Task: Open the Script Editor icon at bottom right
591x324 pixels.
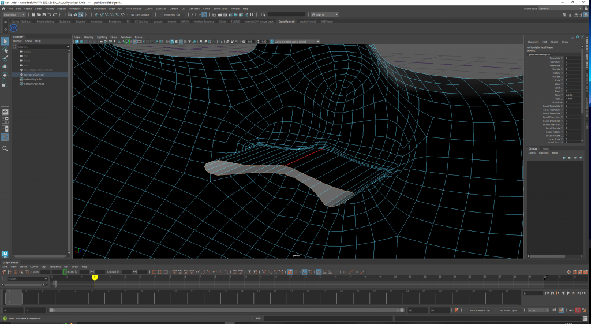Action: (x=585, y=318)
